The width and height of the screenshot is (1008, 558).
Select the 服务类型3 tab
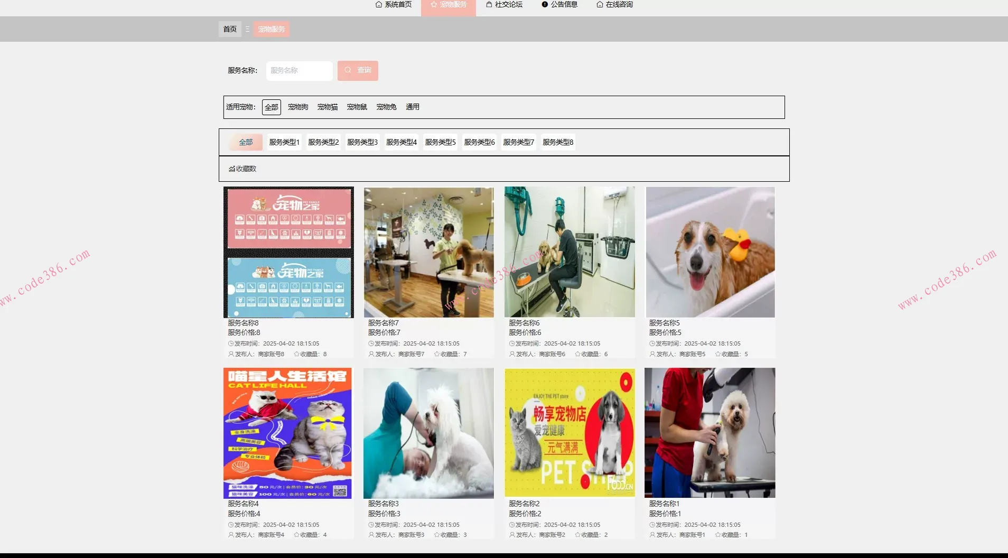[362, 142]
